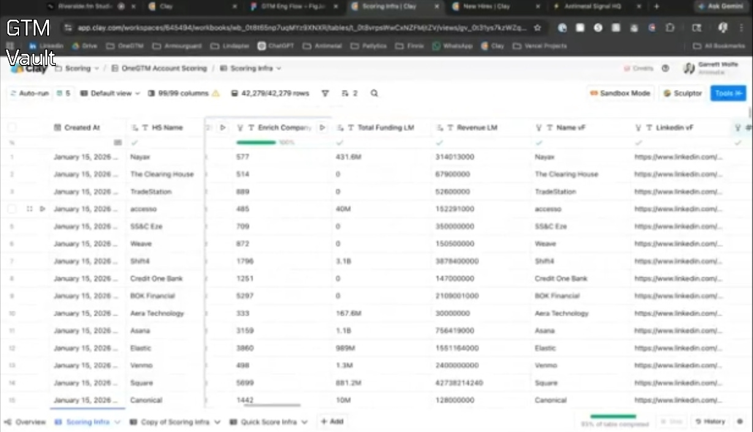Open the Pollytics bookmark folder
Screen dimensions: 753x432
click(x=369, y=46)
